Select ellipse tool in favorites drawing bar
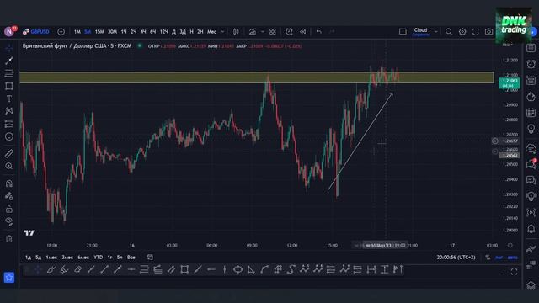The height and width of the screenshot is (303, 539). pyautogui.click(x=237, y=269)
